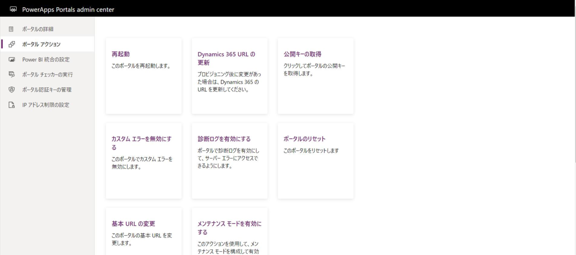
Task: Choose カスタム エラーを無効にする card
Action: click(x=144, y=161)
